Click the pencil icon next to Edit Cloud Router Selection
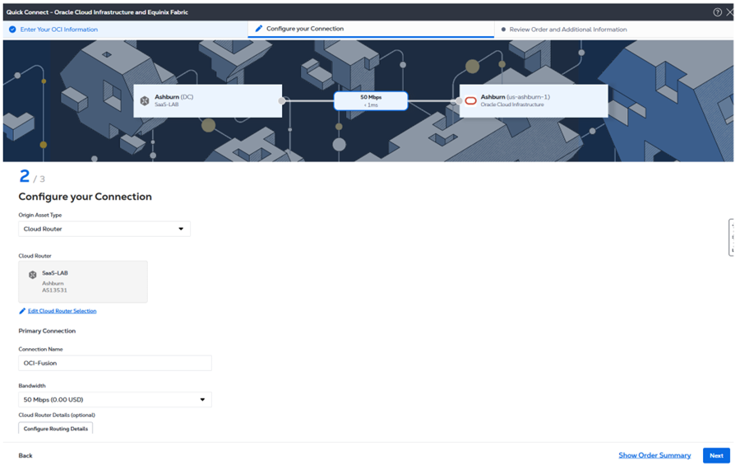Screen dimensions: 740x469 22,311
